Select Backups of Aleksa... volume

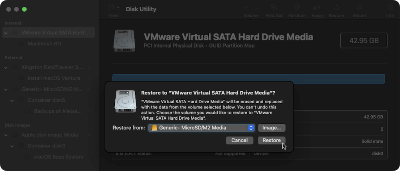coord(58,111)
